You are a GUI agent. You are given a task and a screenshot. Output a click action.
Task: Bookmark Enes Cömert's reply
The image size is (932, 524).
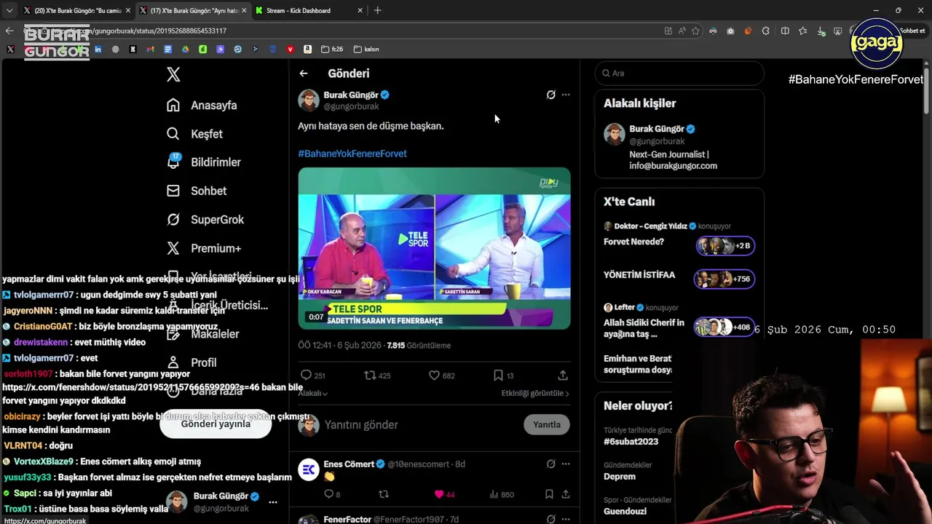[x=549, y=494]
